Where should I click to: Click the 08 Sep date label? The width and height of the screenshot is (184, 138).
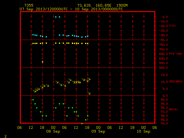53,131
